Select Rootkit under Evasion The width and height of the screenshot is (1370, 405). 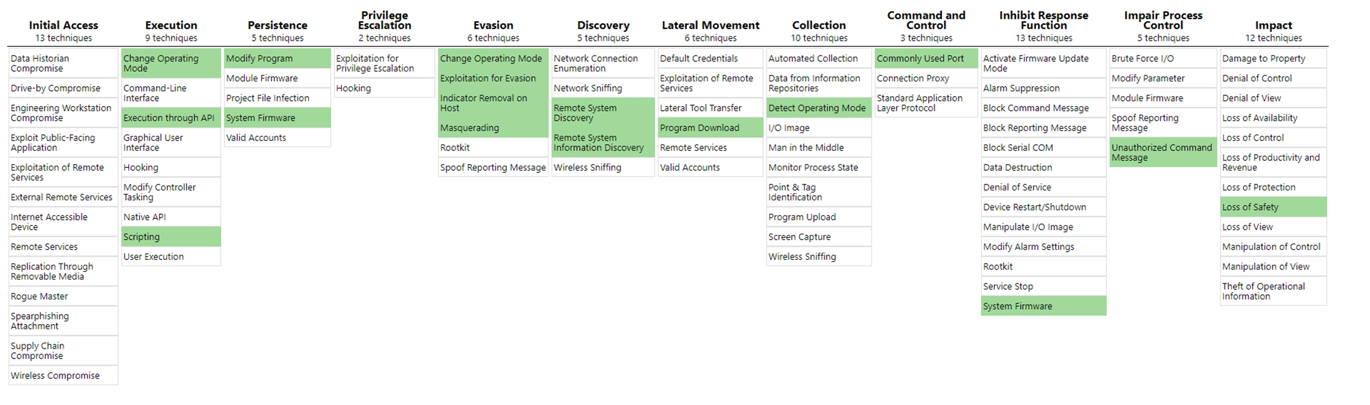click(x=493, y=147)
